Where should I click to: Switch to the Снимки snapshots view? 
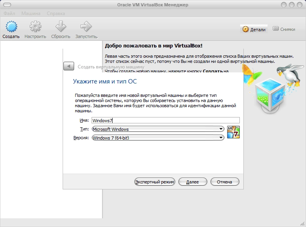(x=284, y=29)
